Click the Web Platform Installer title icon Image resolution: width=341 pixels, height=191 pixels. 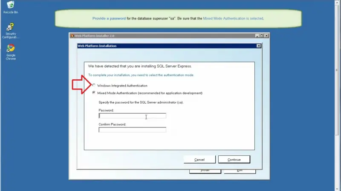coord(72,36)
